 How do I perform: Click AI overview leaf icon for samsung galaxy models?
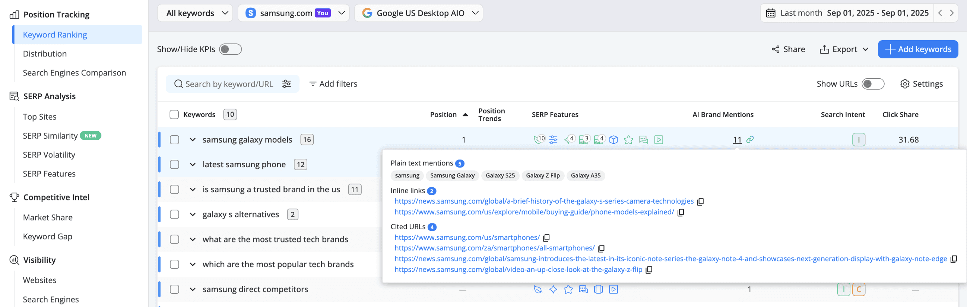539,139
